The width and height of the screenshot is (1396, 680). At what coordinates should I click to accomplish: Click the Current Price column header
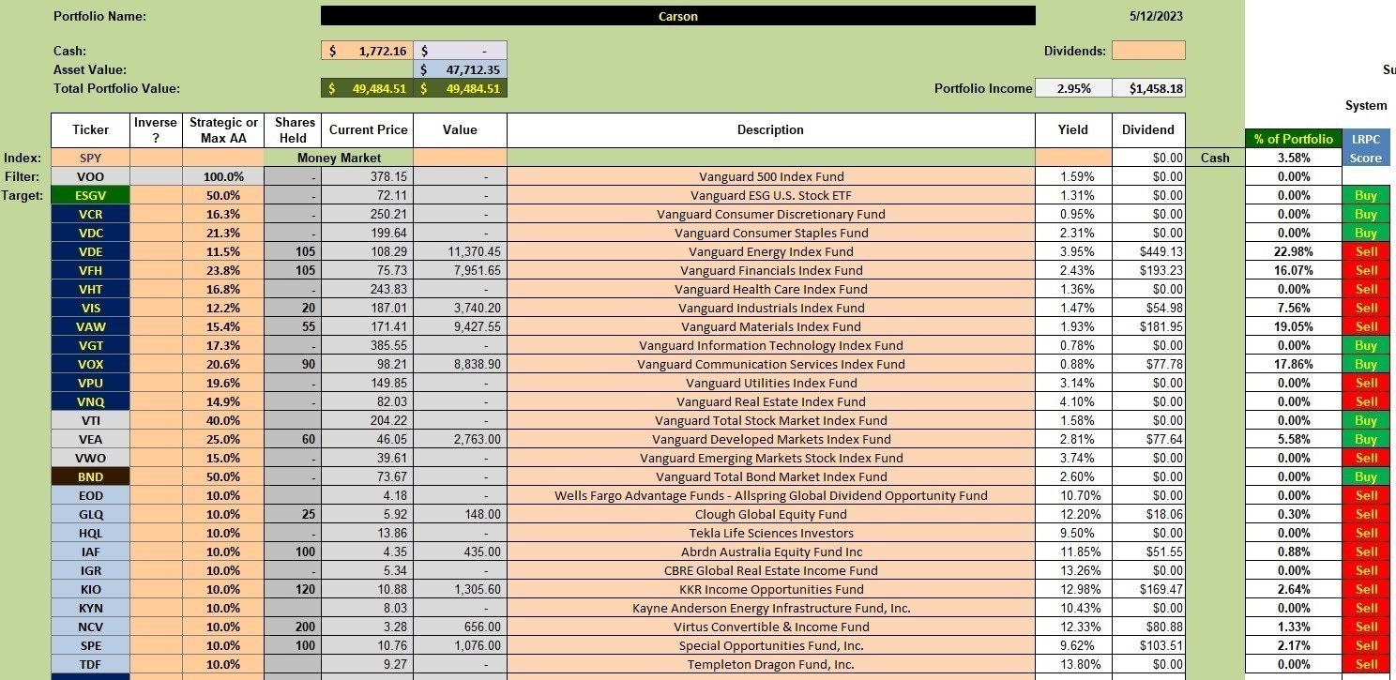click(x=367, y=130)
